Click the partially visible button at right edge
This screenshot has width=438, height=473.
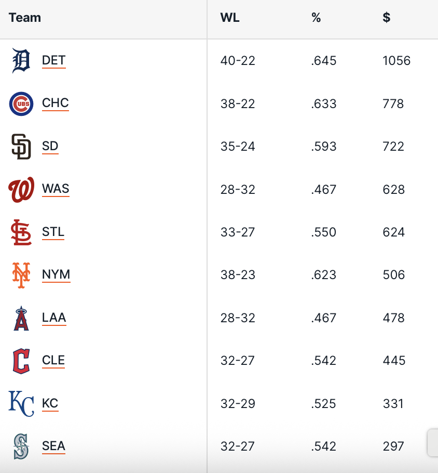coord(433,443)
